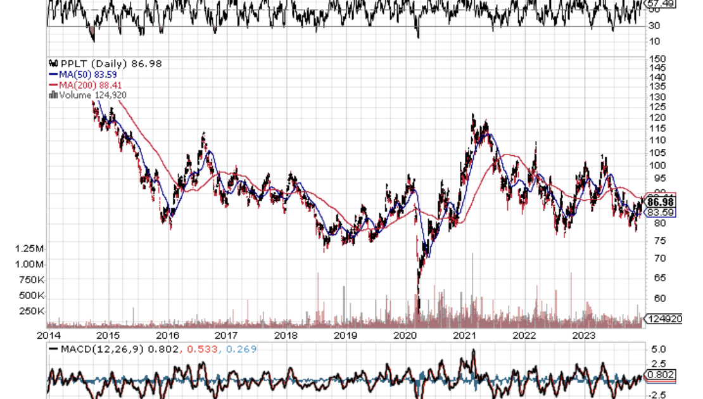Click the 2014 label on time axis
This screenshot has height=399, width=703.
[x=47, y=335]
